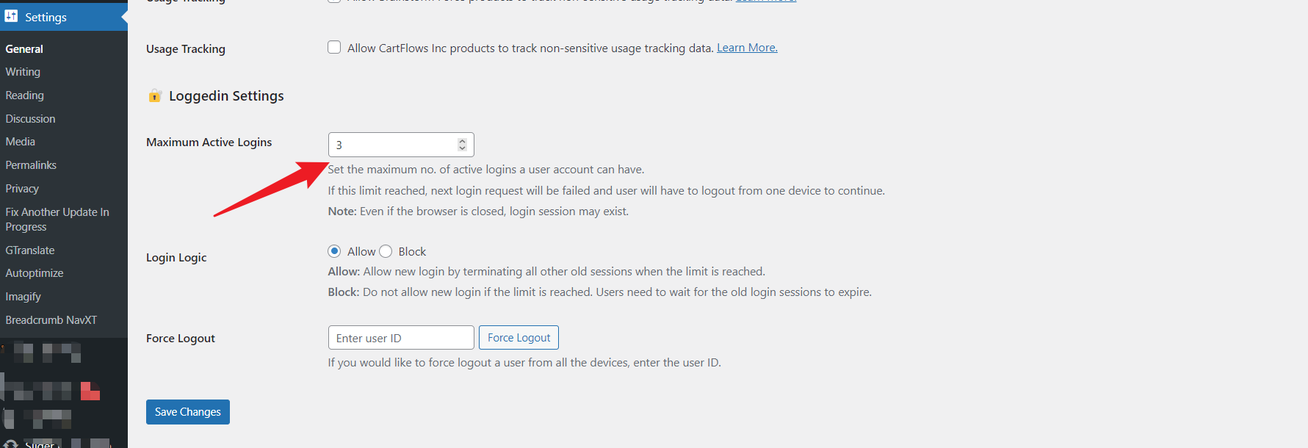
Task: Click the lock icon beside Loggedin Settings heading
Action: (x=154, y=95)
